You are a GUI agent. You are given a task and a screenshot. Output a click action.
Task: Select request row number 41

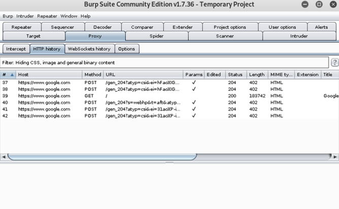tap(169, 109)
